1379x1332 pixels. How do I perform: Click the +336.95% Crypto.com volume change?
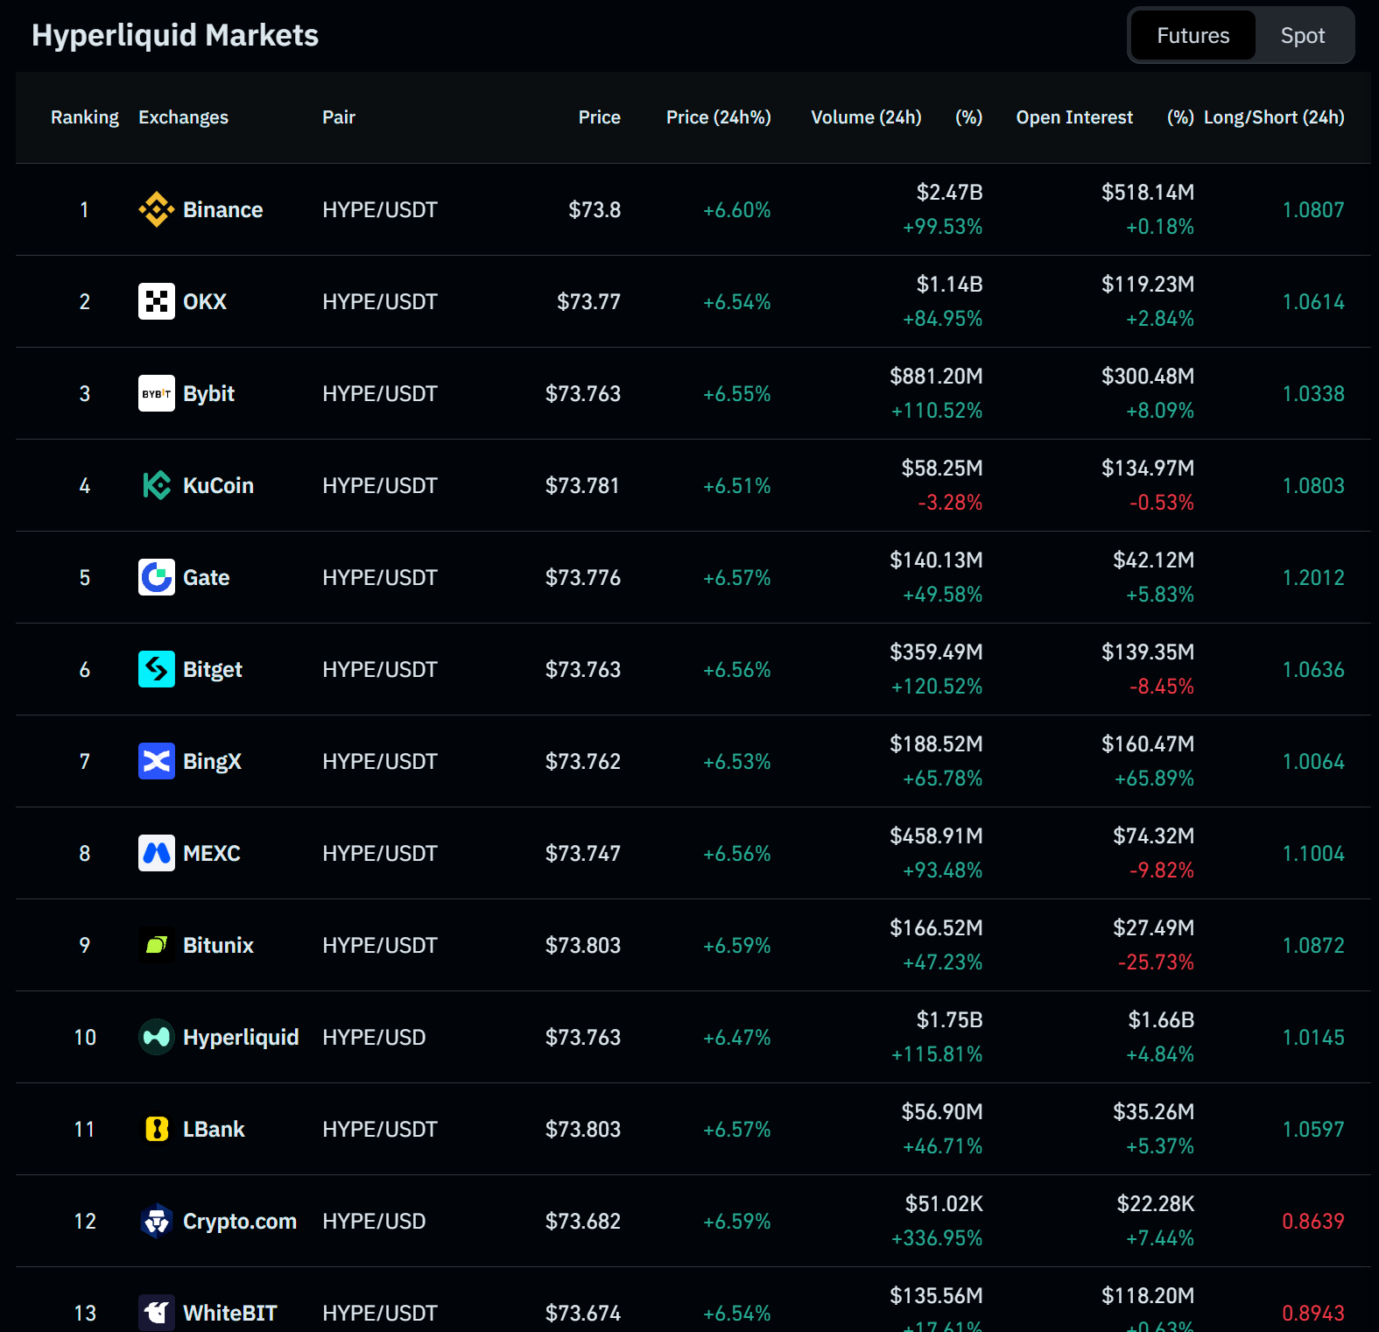(x=937, y=1238)
